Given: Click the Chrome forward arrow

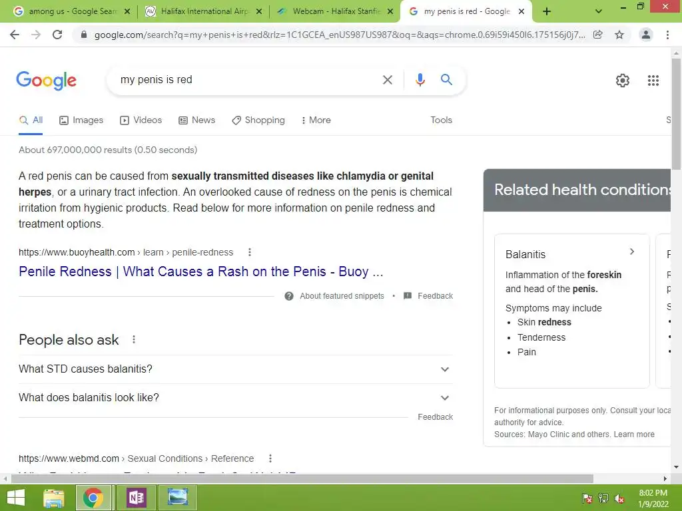Looking at the screenshot, I should click(36, 35).
